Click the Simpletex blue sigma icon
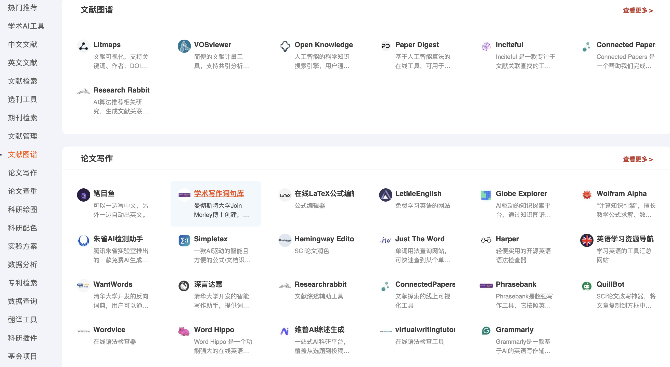This screenshot has height=367, width=670. pos(184,240)
